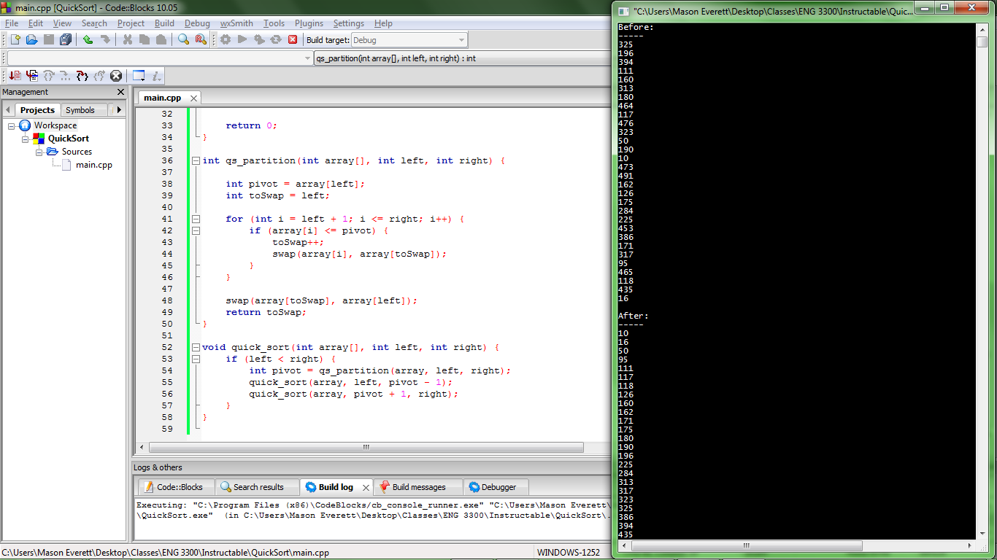Fold the qs_partition function at line 36

tap(196, 160)
